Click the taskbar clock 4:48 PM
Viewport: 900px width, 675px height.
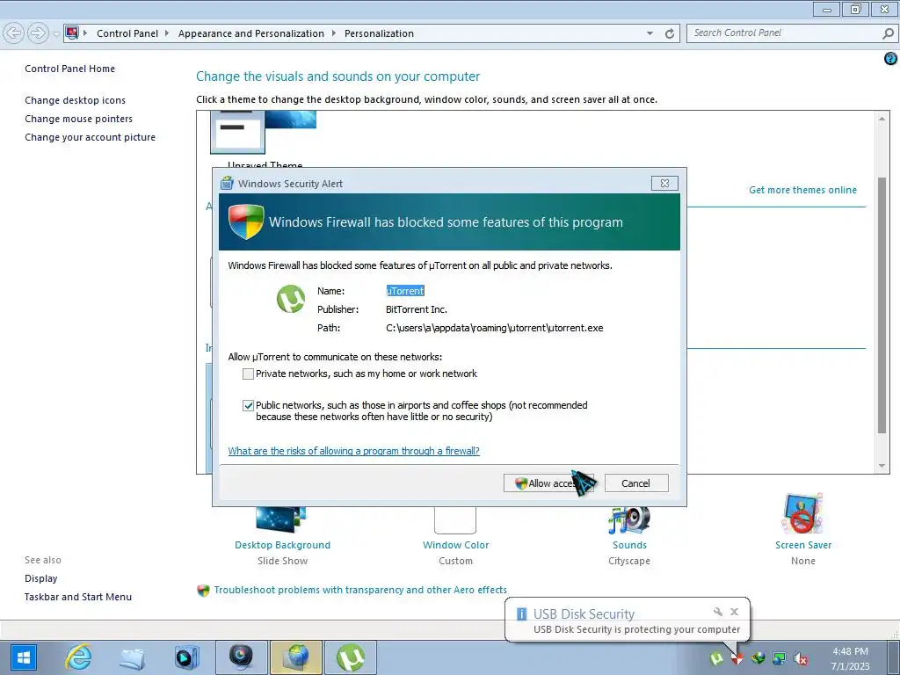[x=850, y=651]
